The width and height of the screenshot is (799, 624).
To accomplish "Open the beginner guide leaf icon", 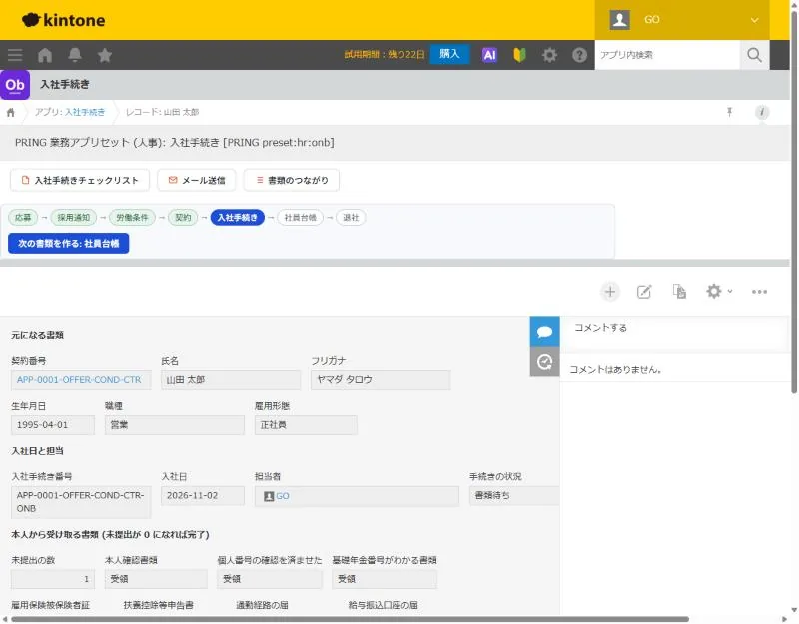I will (x=519, y=55).
